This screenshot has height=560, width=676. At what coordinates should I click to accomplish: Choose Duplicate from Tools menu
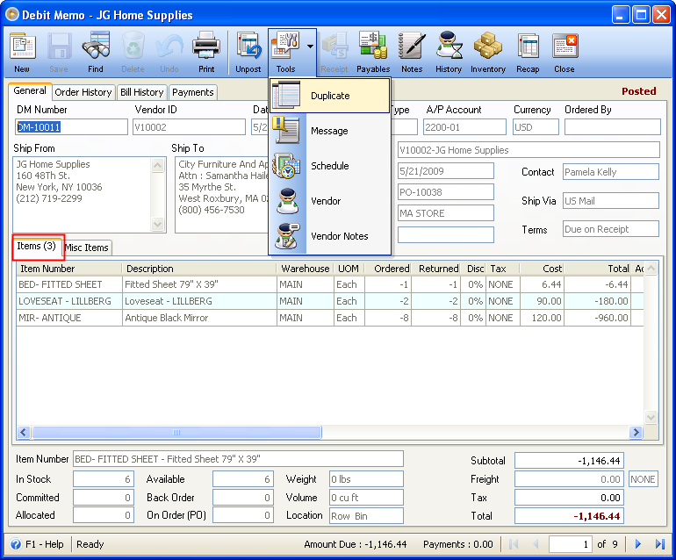click(330, 96)
